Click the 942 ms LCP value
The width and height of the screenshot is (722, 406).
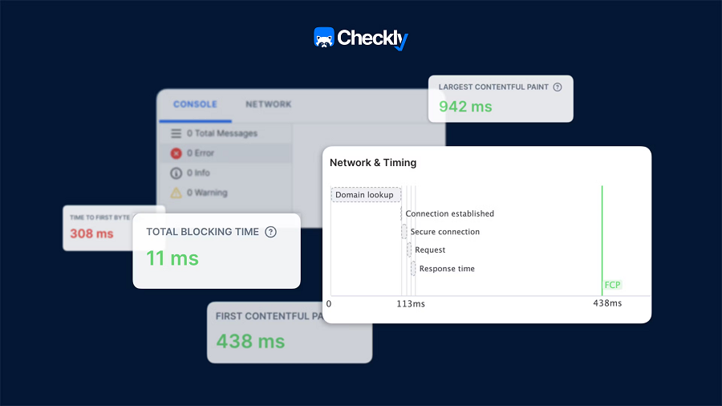[465, 107]
